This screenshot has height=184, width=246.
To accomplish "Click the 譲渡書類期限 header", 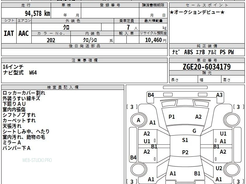I will (153, 5).
